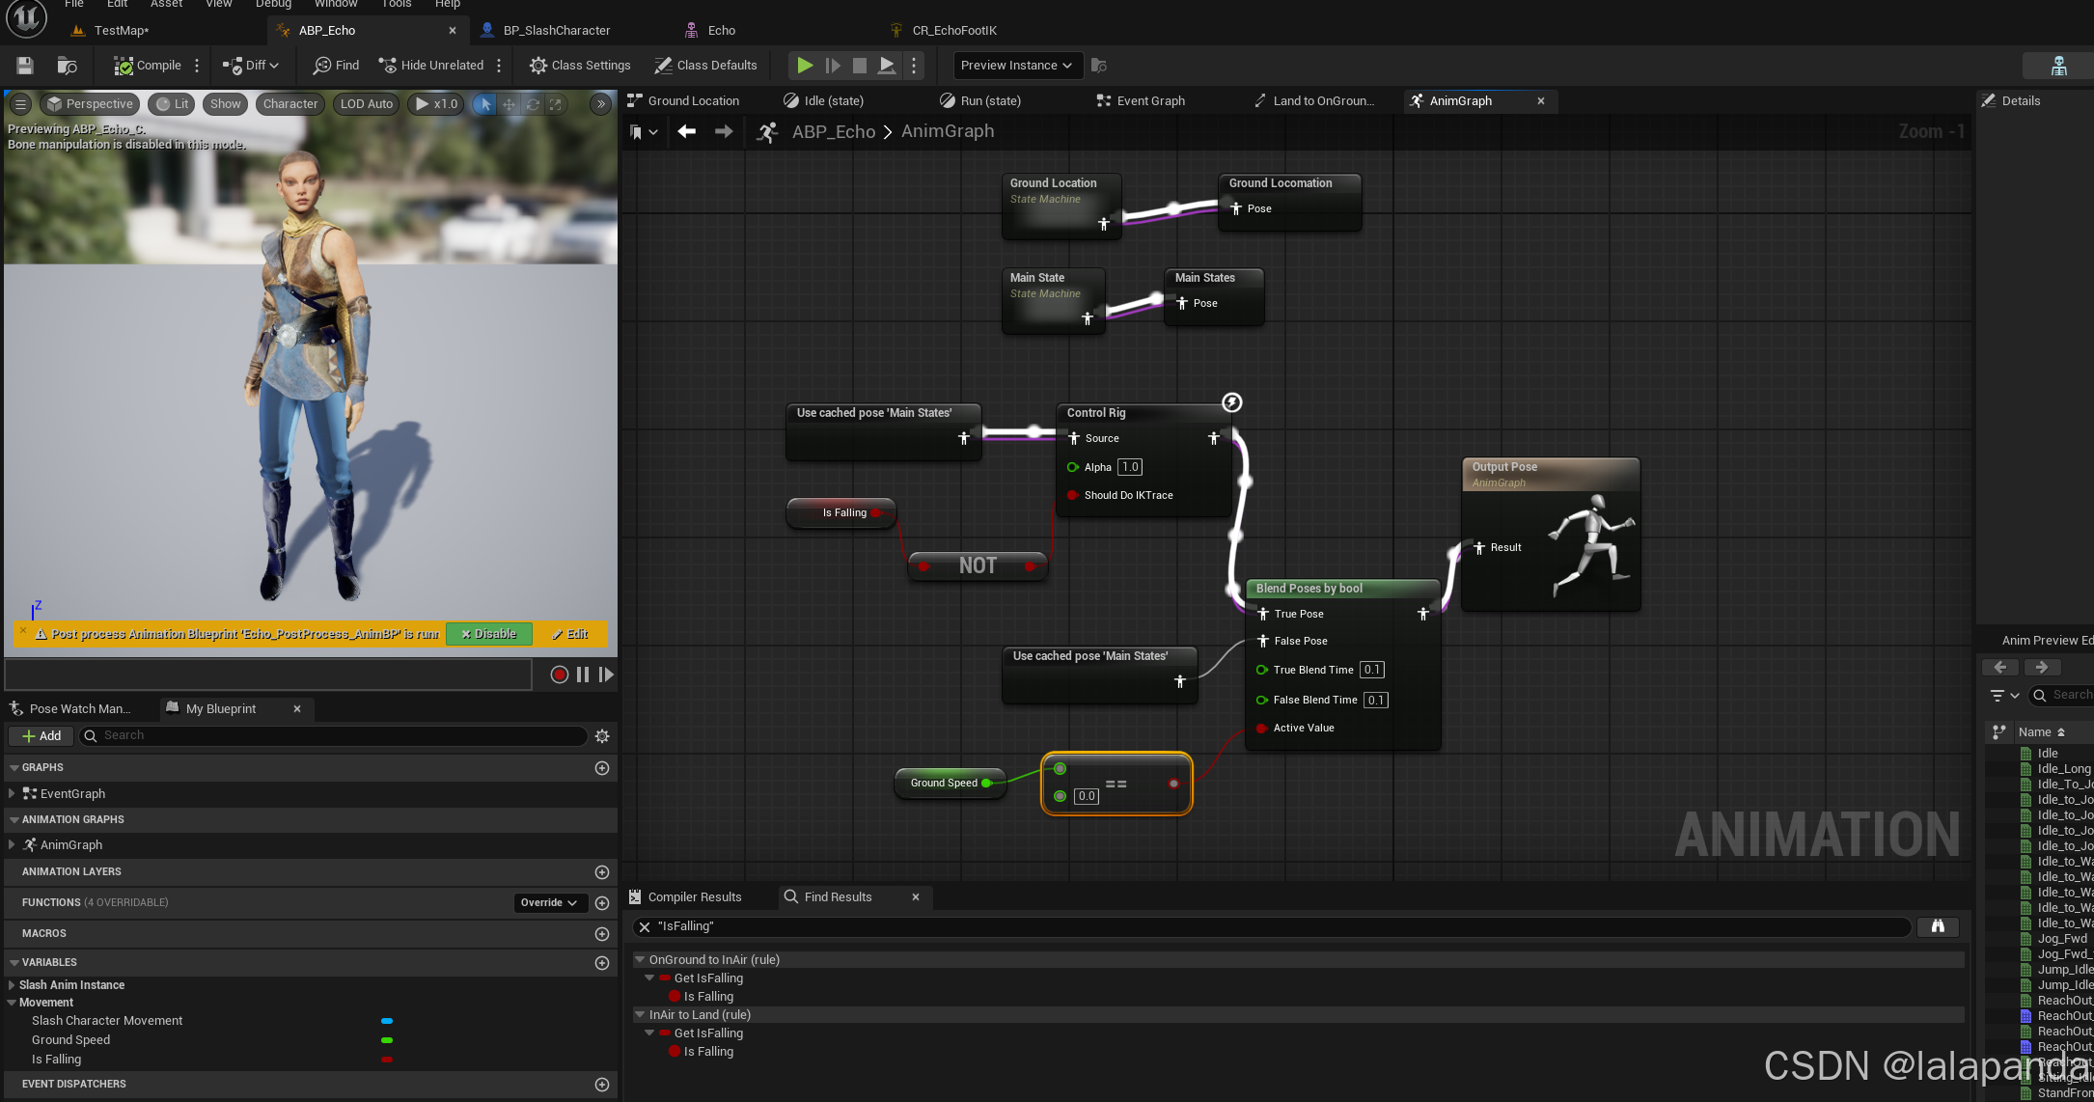Image resolution: width=2094 pixels, height=1102 pixels.
Task: Toggle the Active Value pin checkbox
Action: 1261,728
